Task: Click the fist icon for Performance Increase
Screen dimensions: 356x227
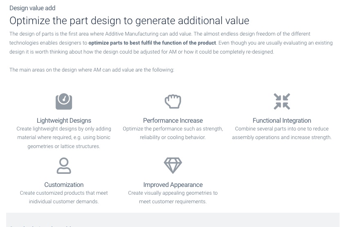Action: [173, 101]
